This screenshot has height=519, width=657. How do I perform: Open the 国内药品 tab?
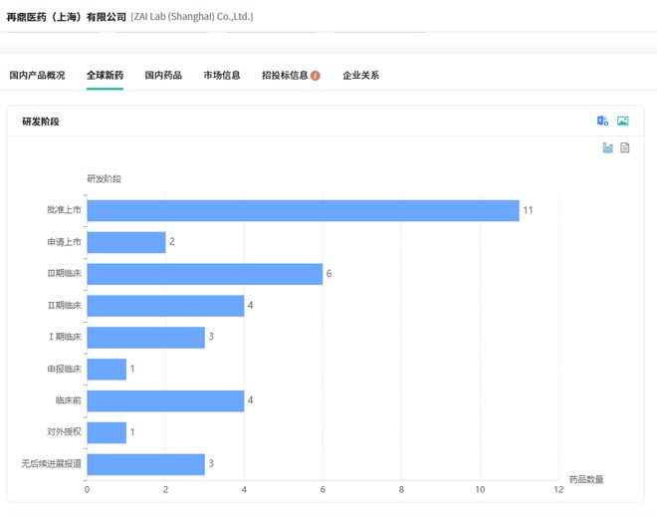(x=163, y=75)
